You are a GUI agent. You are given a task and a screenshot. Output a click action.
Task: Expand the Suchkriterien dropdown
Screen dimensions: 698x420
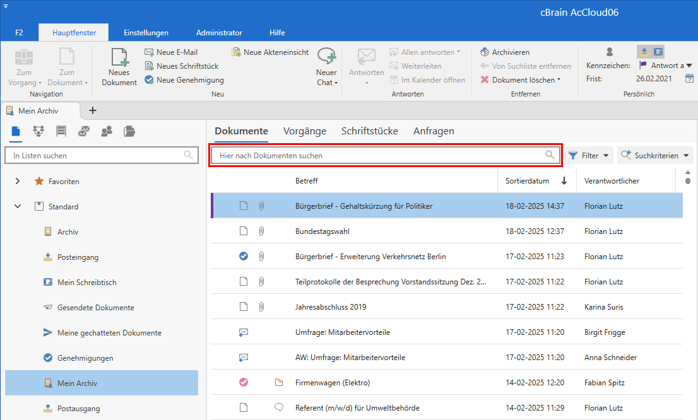pos(655,155)
